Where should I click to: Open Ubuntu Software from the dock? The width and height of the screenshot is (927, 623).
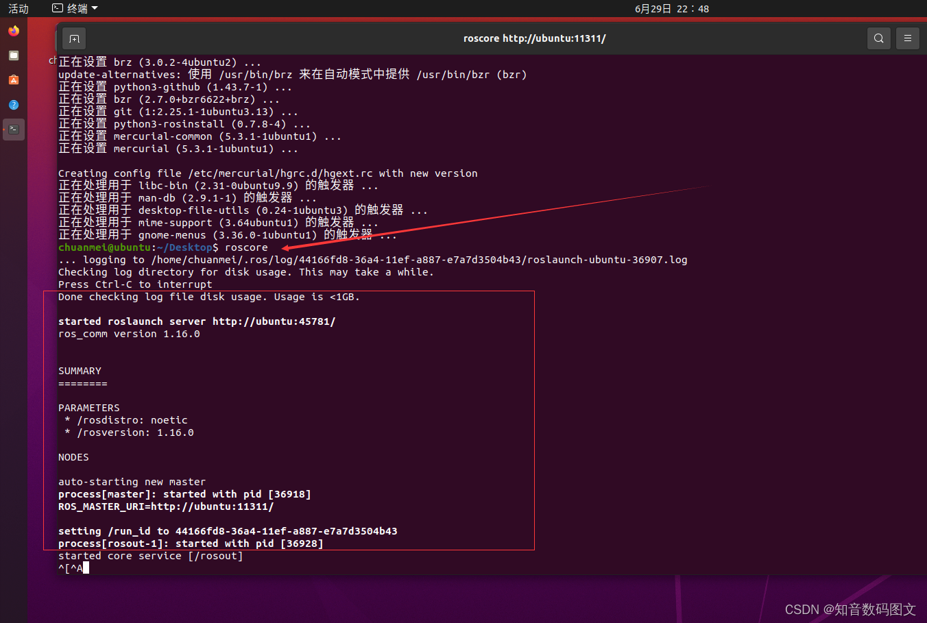(x=13, y=80)
